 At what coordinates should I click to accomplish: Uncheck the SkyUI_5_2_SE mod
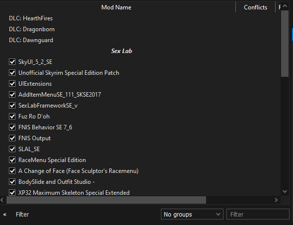[x=12, y=62]
